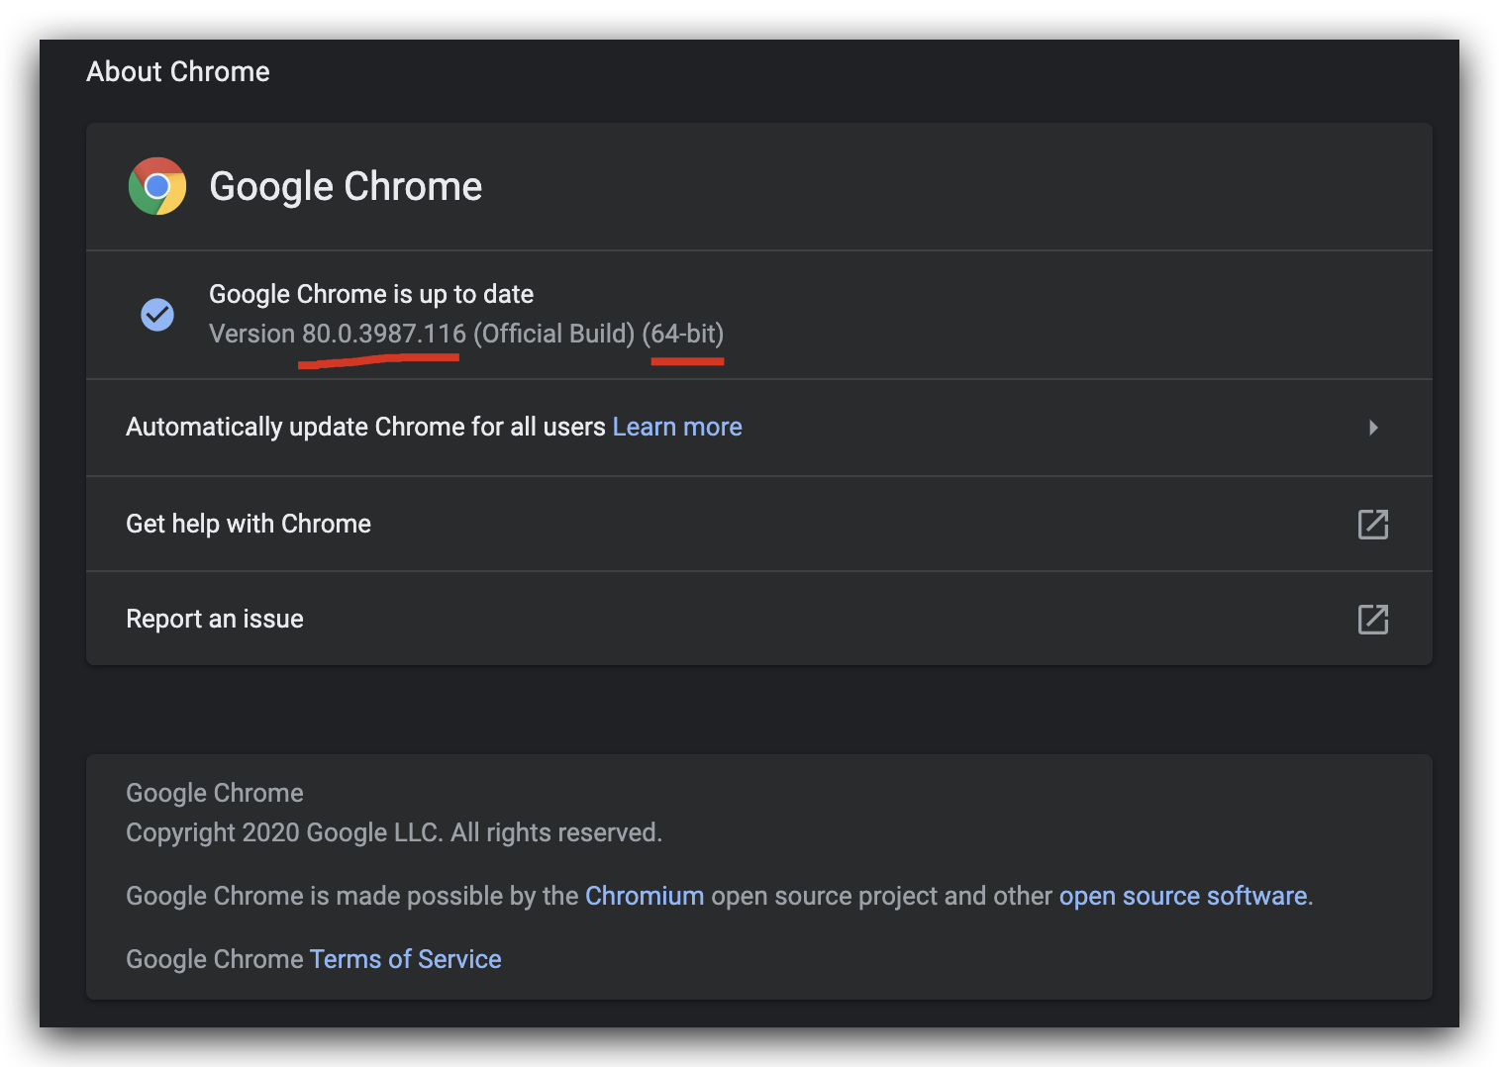
Task: Click Automatically update Chrome for all users text
Action: coord(365,427)
